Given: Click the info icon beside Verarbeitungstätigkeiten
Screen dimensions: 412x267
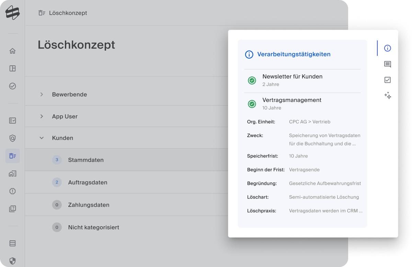Looking at the screenshot, I should coord(249,54).
